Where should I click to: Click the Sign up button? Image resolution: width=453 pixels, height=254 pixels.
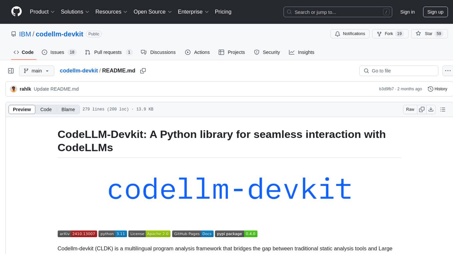point(435,12)
